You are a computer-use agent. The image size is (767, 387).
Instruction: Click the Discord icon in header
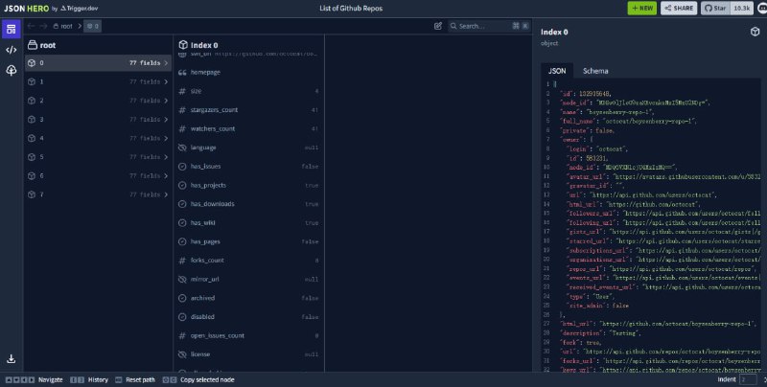click(x=756, y=8)
